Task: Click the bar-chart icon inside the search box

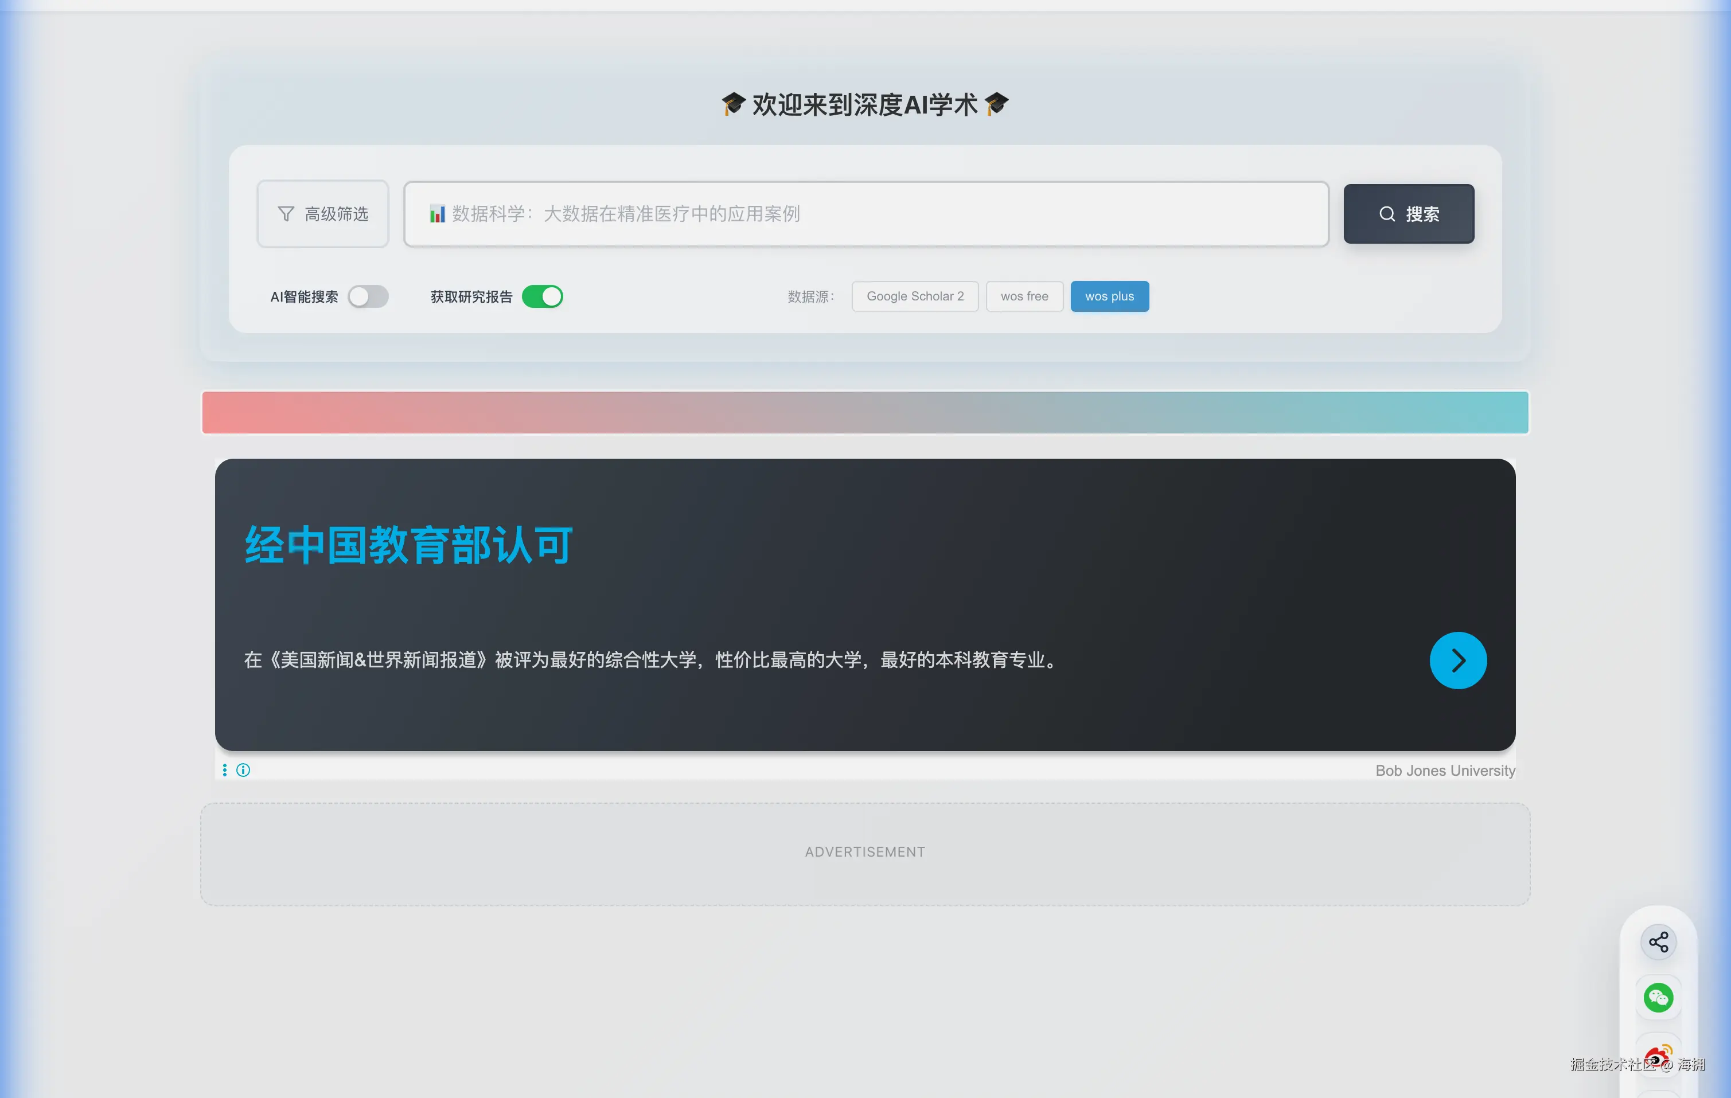Action: point(437,213)
